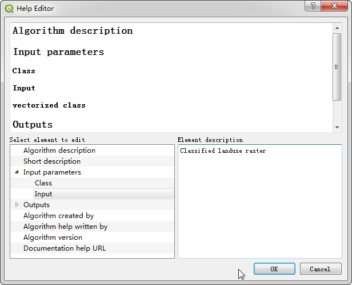Click the preview pane scrollbar thumb

pyautogui.click(x=337, y=67)
